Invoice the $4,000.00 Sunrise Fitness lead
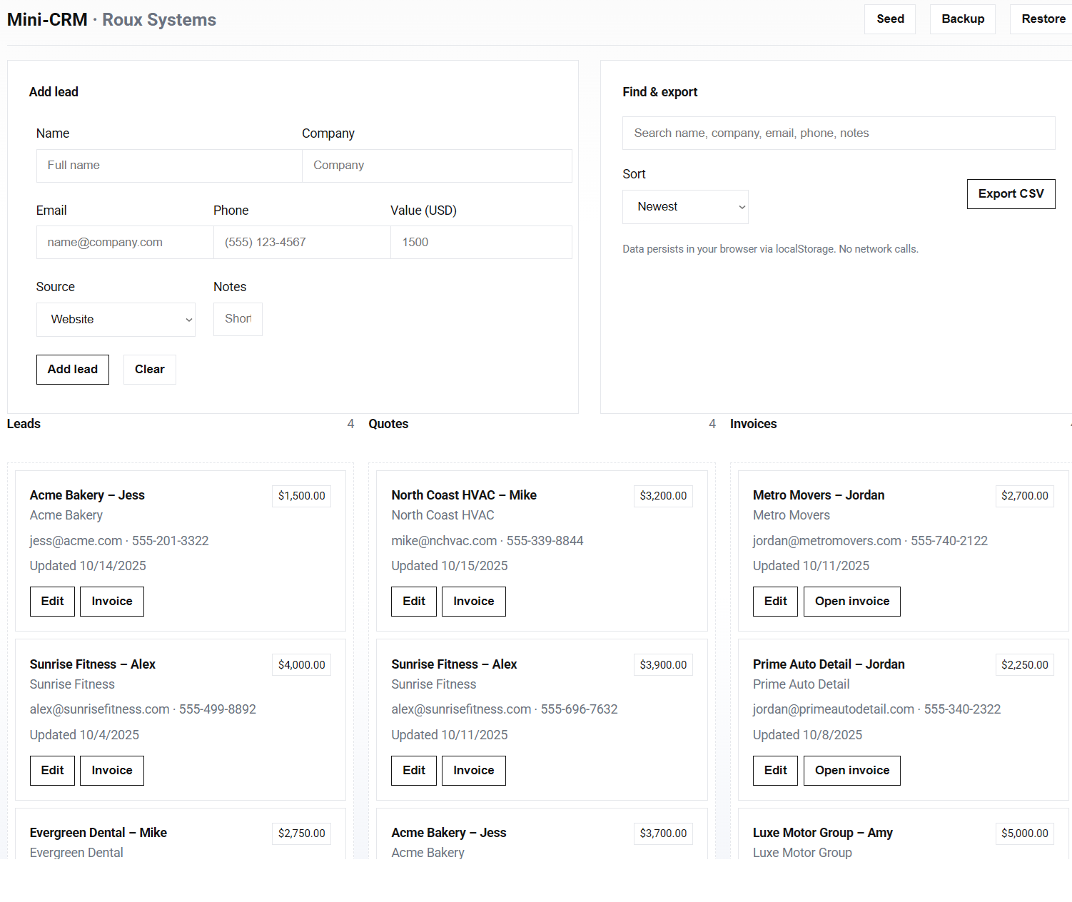The width and height of the screenshot is (1072, 902). pos(112,771)
